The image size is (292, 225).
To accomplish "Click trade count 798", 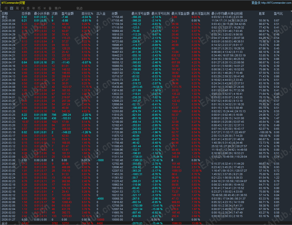I will click(54, 115).
